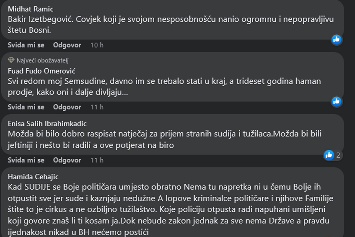Open the '11 h' timestamp on Enisa's comment

click(x=97, y=160)
